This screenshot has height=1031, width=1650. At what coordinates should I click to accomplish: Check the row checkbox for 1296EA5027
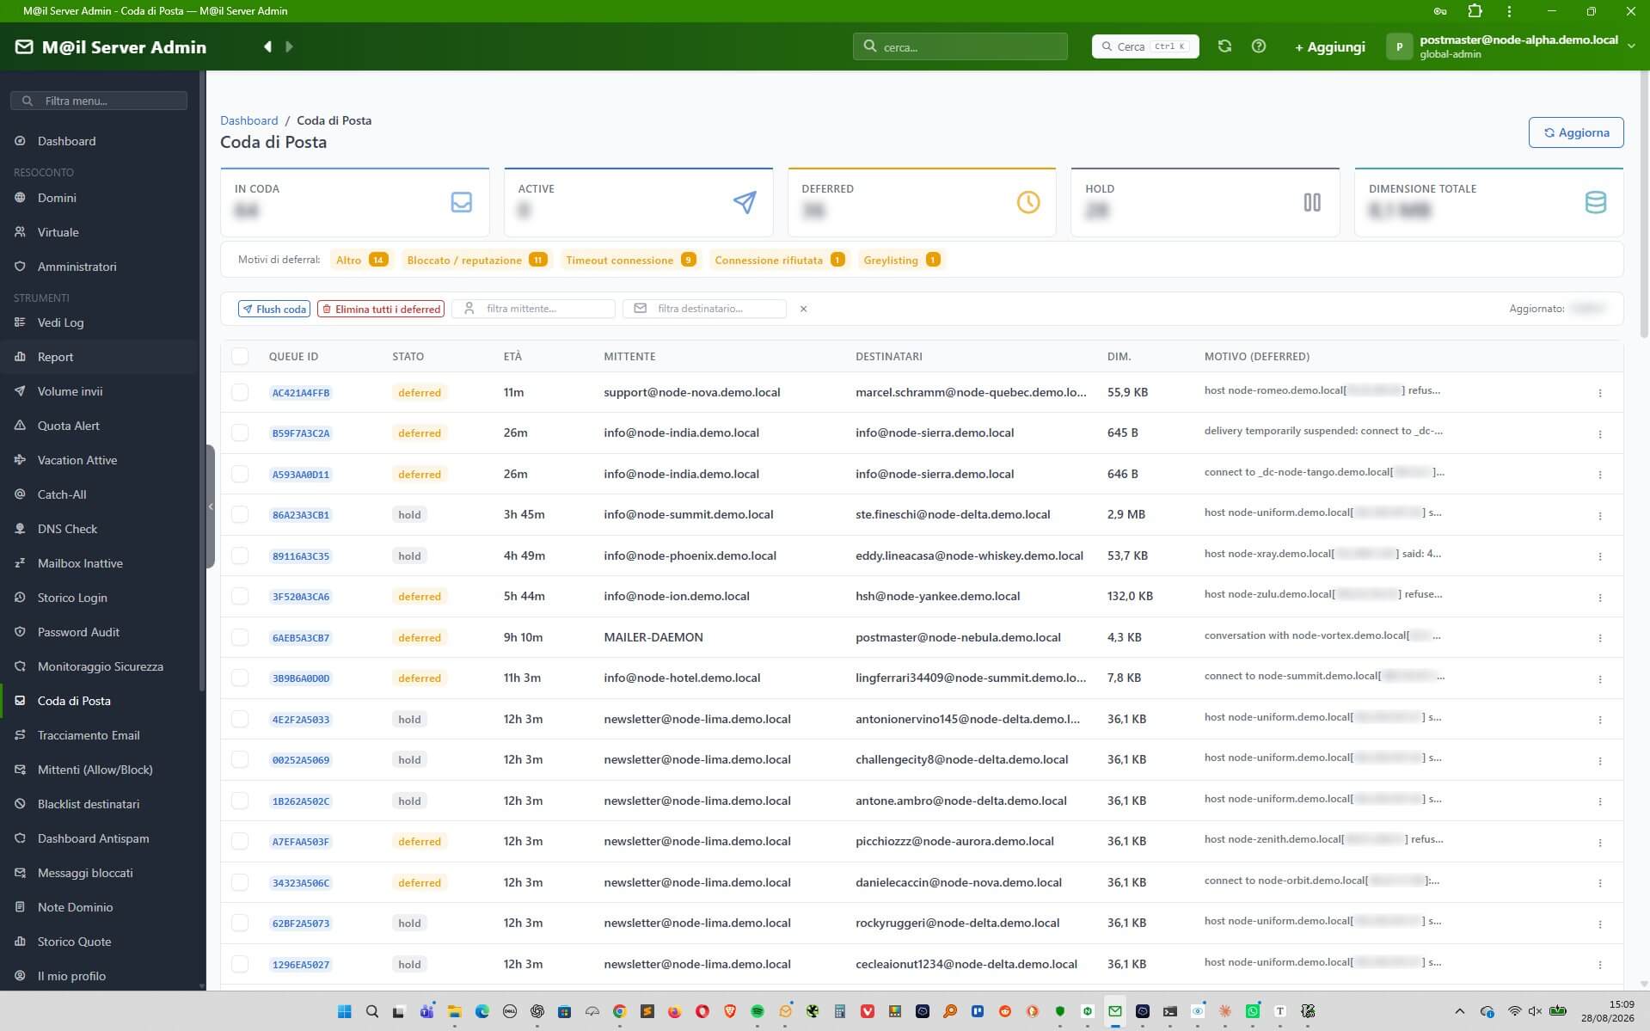[x=240, y=964]
